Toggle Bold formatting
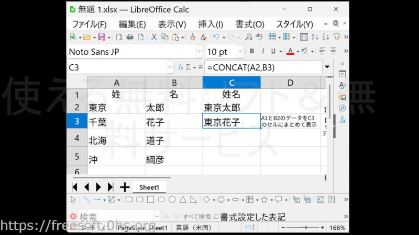The height and width of the screenshot is (235, 419). (251, 51)
